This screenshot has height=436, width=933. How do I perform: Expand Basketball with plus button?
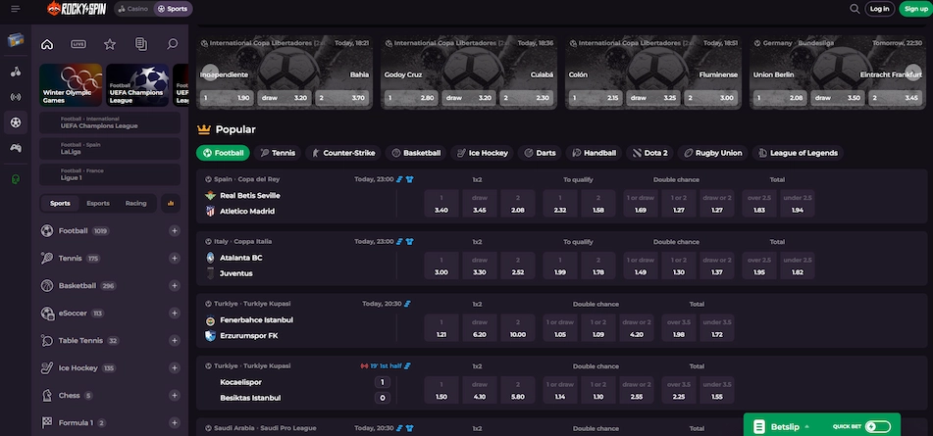click(x=175, y=286)
